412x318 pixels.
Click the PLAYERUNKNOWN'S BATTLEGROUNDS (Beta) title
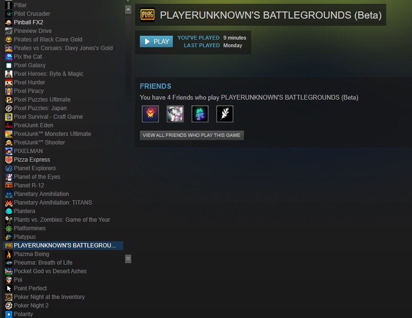pos(271,15)
